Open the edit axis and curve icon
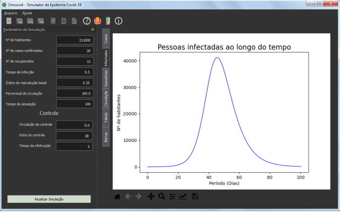This screenshot has height=212, width=340. coord(183,196)
